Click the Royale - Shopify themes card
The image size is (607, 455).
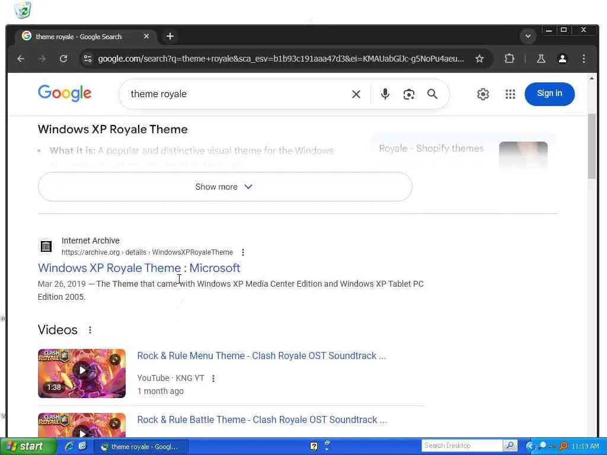click(x=463, y=152)
